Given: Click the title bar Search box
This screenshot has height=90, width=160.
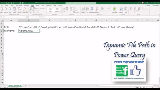Looking at the screenshot, I should [x=81, y=3].
